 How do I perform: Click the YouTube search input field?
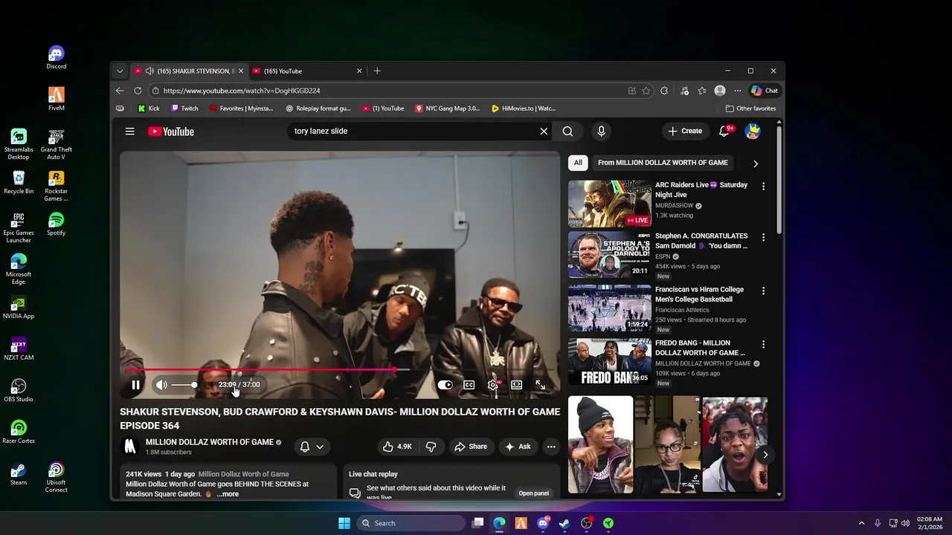[x=413, y=132]
